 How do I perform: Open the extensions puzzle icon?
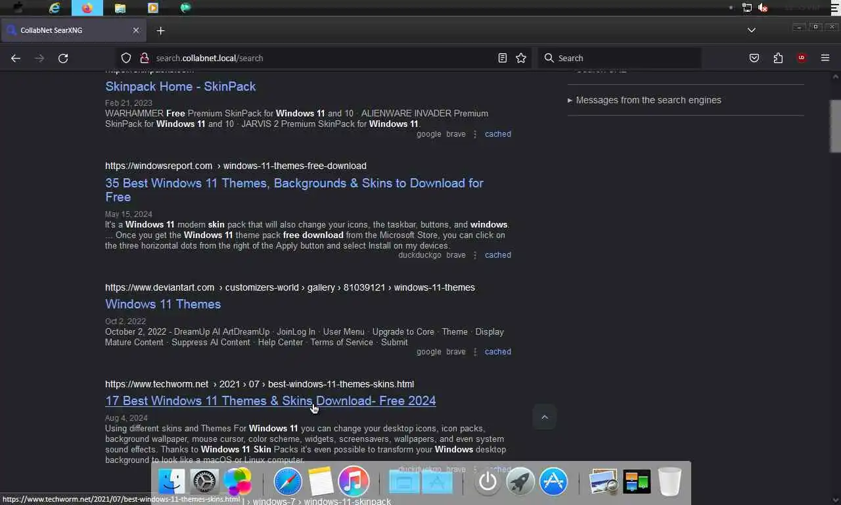coord(778,58)
